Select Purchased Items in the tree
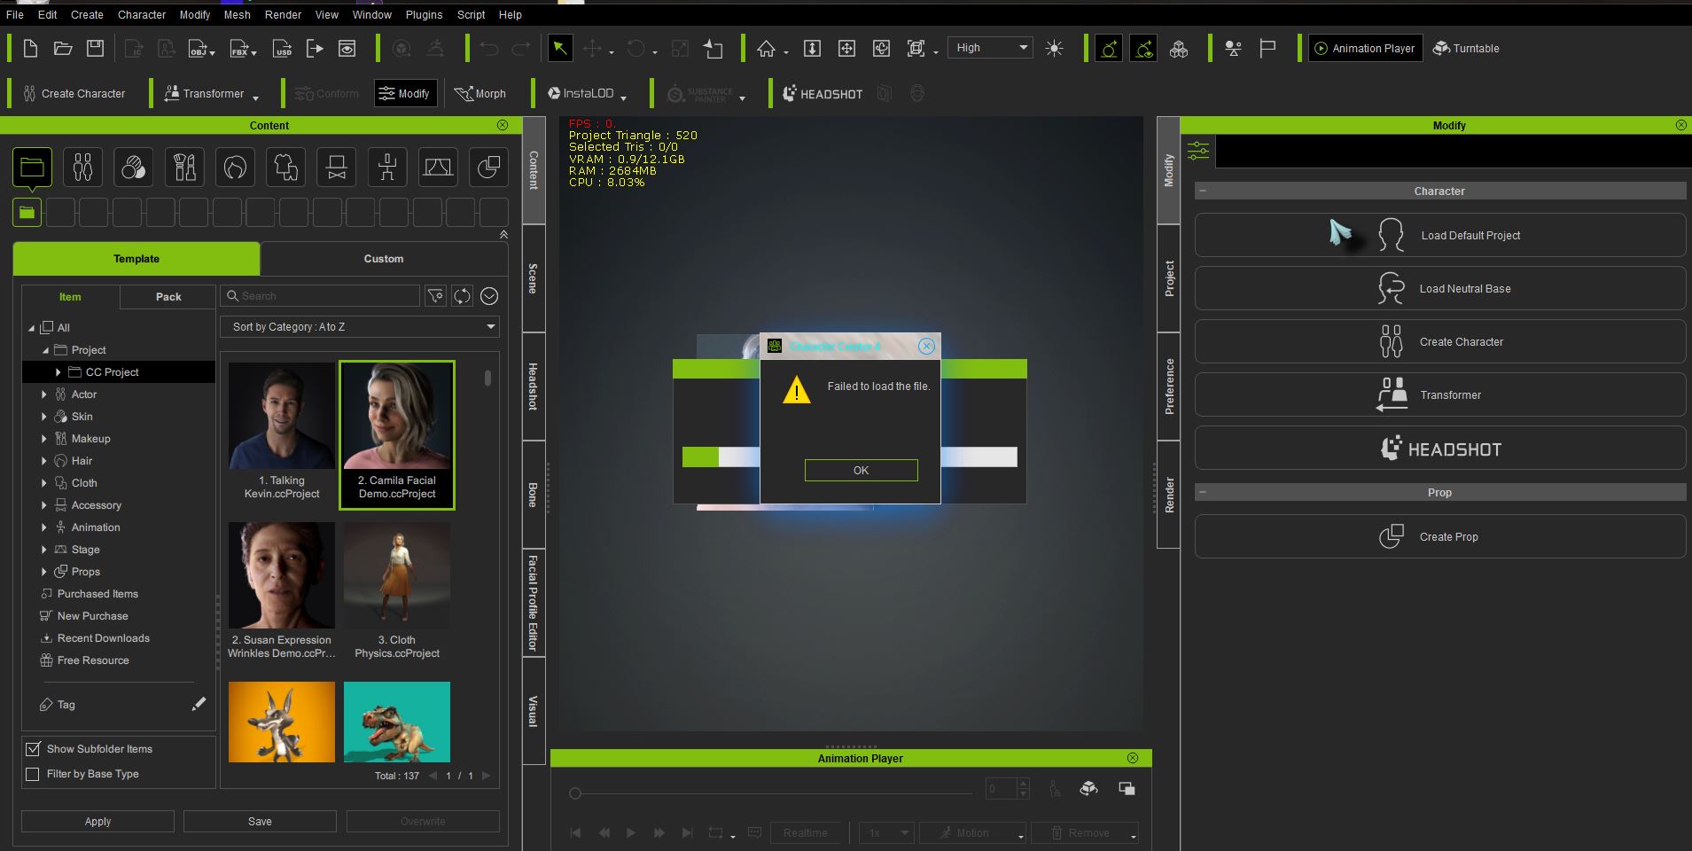 coord(97,594)
